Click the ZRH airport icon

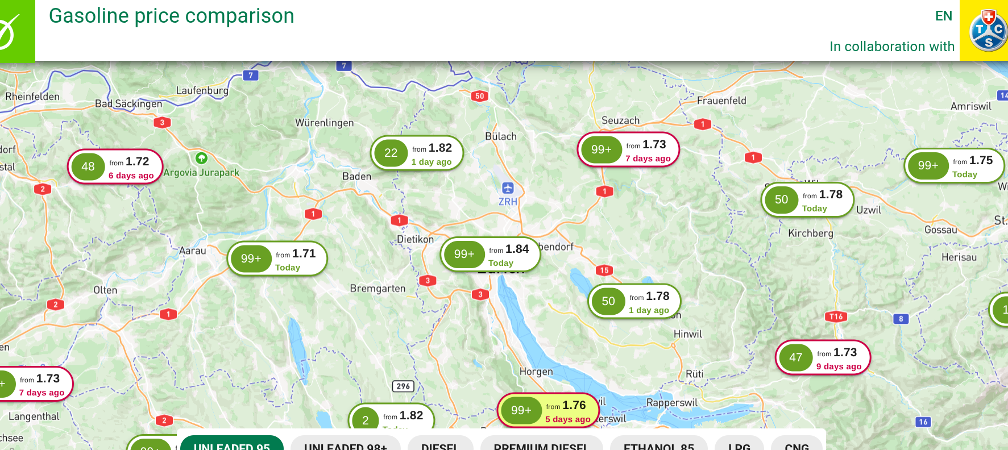tap(508, 188)
